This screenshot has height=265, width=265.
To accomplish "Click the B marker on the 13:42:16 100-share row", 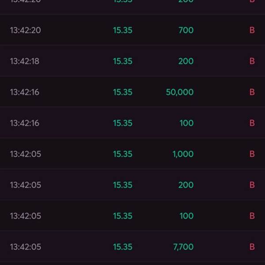I will click(x=252, y=123).
